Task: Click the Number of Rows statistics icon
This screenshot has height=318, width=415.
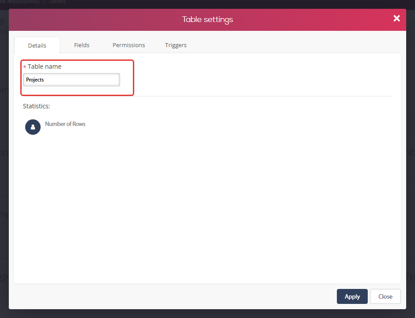Action: click(33, 127)
